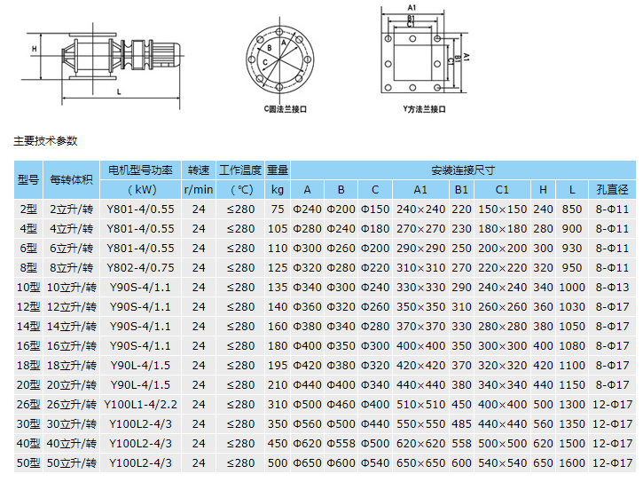Select the Φ350 cell in 16型 row
Viewport: 643px width, 482px height.
(x=341, y=345)
